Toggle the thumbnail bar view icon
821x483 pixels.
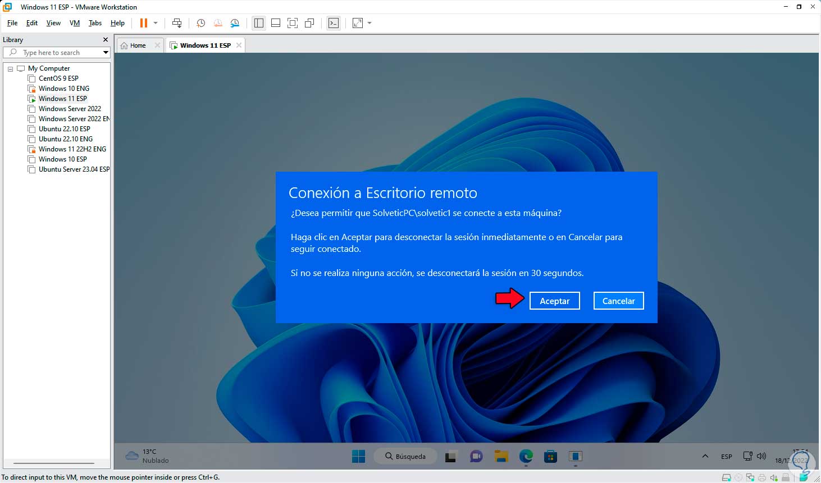[x=276, y=23]
